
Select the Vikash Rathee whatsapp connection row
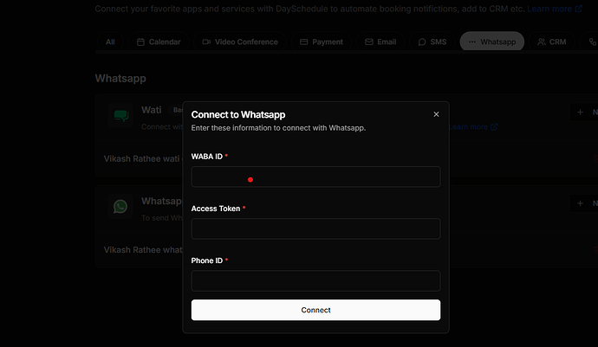[347, 250]
